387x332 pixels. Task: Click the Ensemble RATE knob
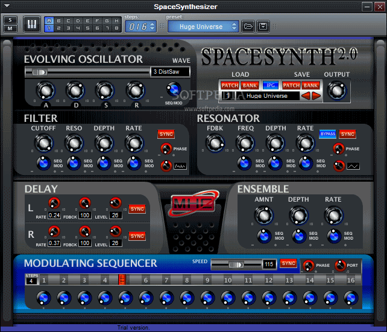click(x=334, y=215)
